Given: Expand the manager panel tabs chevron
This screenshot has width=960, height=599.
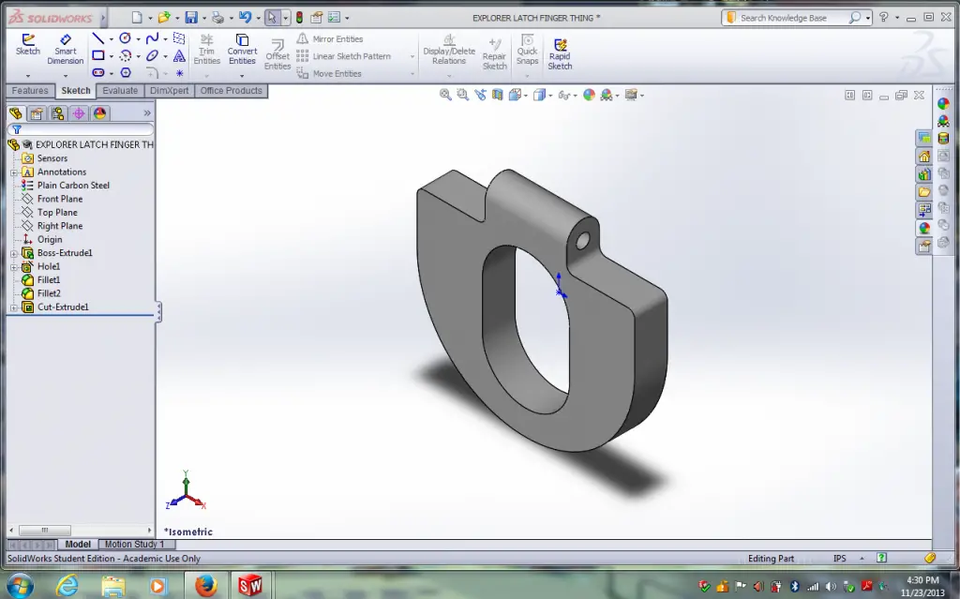Looking at the screenshot, I should tap(147, 113).
